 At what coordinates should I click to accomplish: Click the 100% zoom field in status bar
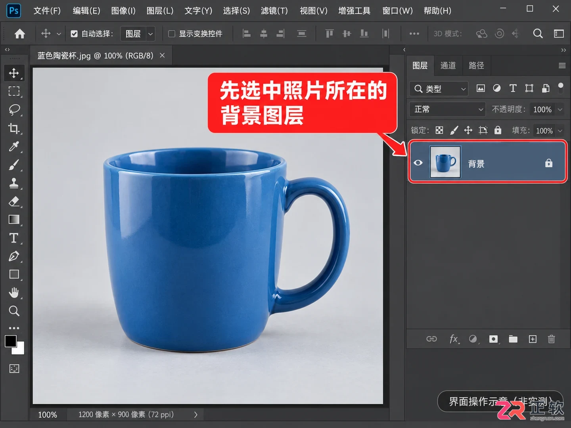coord(48,415)
